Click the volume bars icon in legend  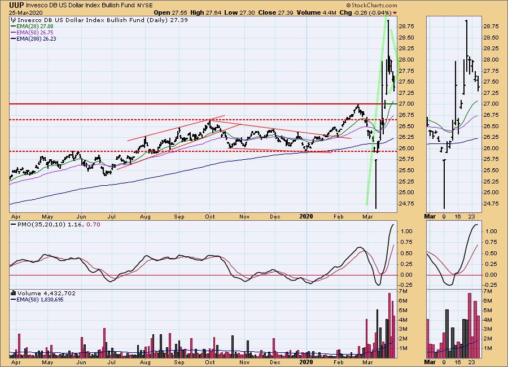[x=14, y=293]
